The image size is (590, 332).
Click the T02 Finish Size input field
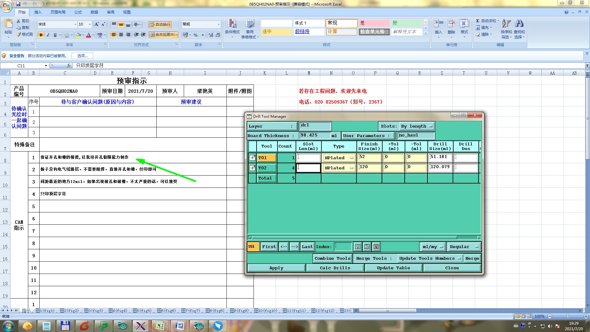[369, 168]
